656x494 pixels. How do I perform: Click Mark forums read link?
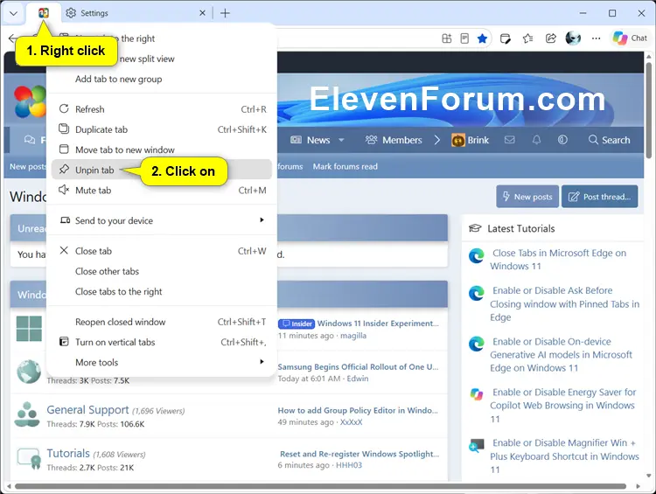345,166
